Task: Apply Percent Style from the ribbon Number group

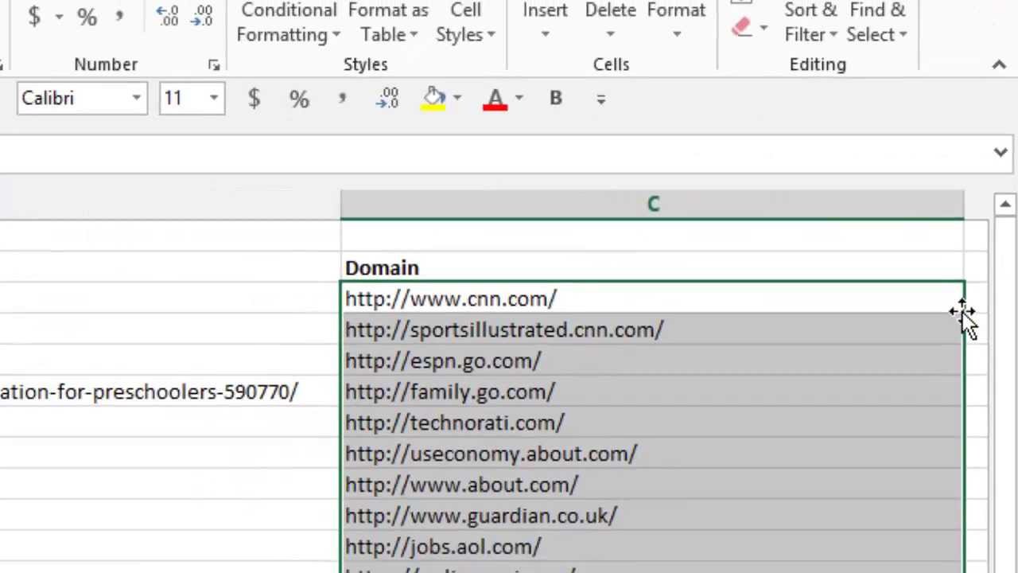Action: click(87, 16)
